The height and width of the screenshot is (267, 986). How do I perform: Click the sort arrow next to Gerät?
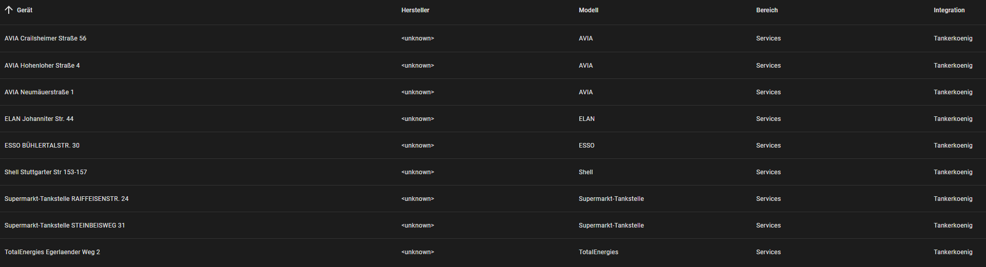[x=8, y=10]
